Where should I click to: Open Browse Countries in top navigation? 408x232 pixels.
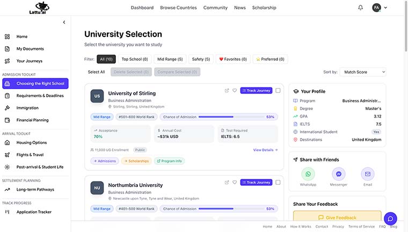click(178, 8)
